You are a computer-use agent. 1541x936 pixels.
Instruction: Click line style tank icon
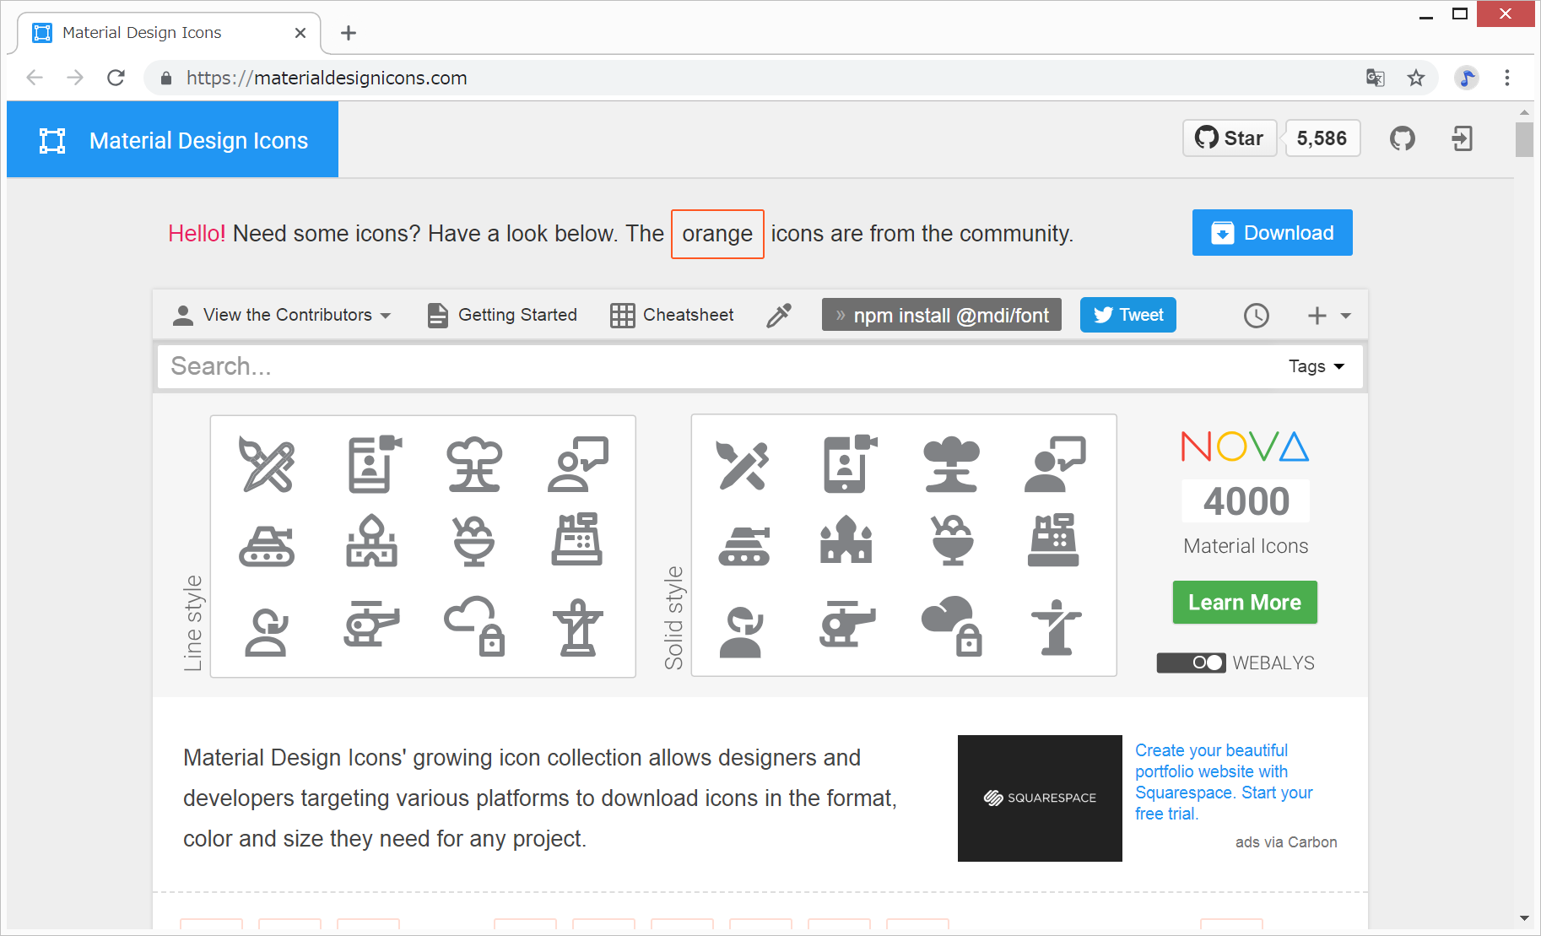(x=267, y=544)
